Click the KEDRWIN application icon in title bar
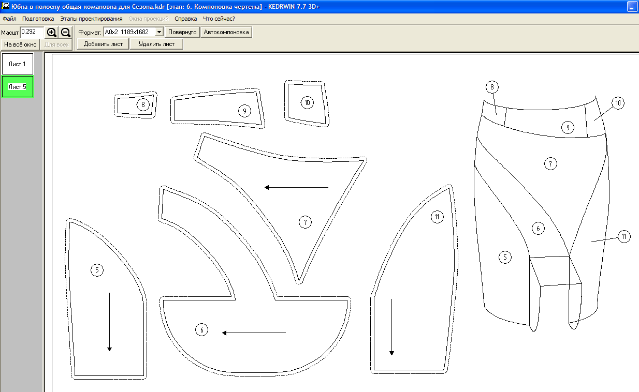This screenshot has height=392, width=639. point(5,7)
